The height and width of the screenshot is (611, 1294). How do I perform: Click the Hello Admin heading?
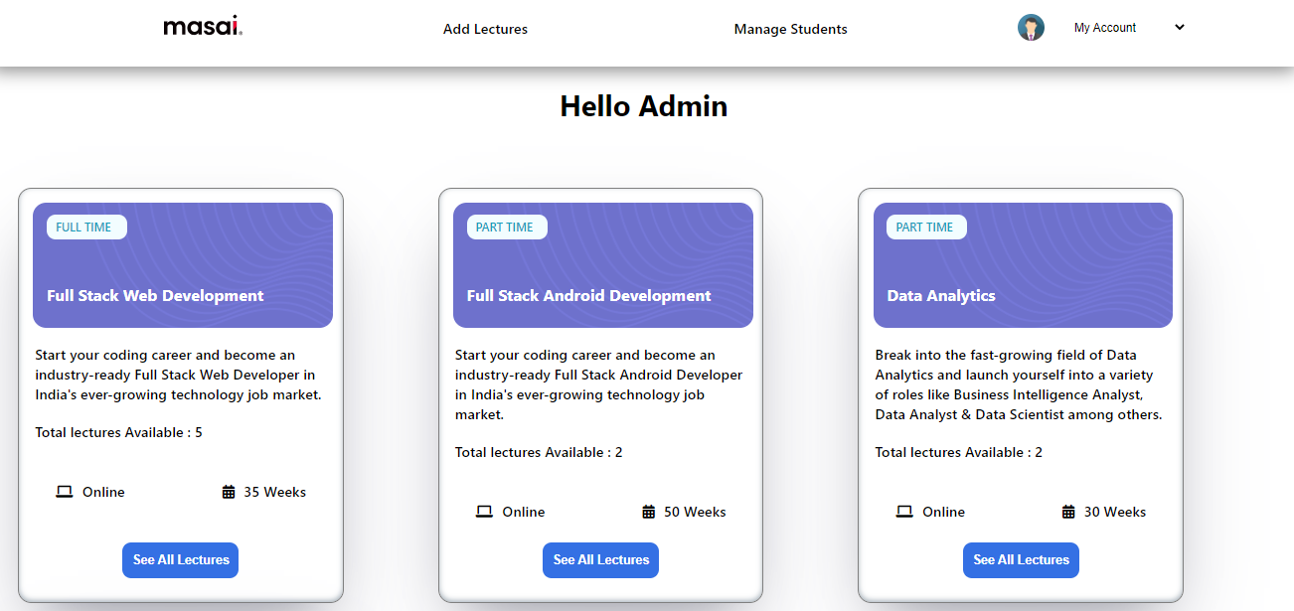pos(644,106)
